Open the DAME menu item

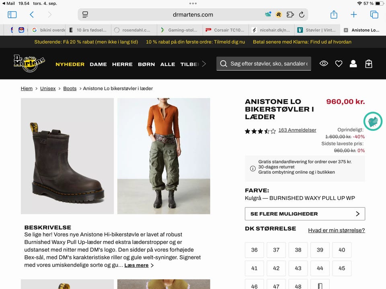pyautogui.click(x=99, y=64)
